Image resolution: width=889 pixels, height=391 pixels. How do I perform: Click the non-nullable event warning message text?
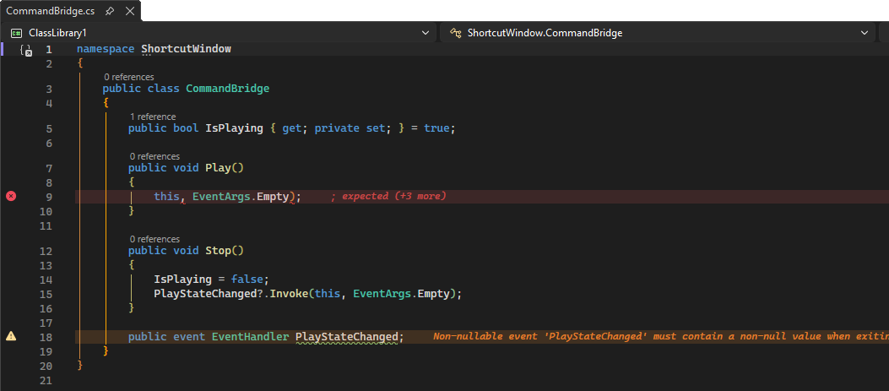click(659, 336)
